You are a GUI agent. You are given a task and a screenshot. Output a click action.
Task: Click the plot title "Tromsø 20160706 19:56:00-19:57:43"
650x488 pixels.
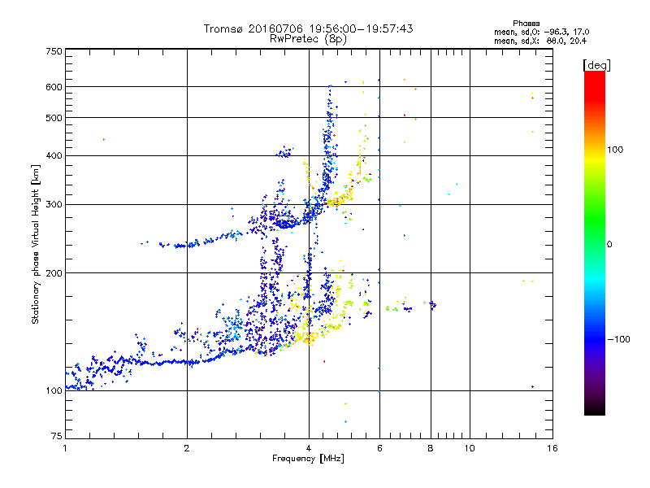click(308, 28)
